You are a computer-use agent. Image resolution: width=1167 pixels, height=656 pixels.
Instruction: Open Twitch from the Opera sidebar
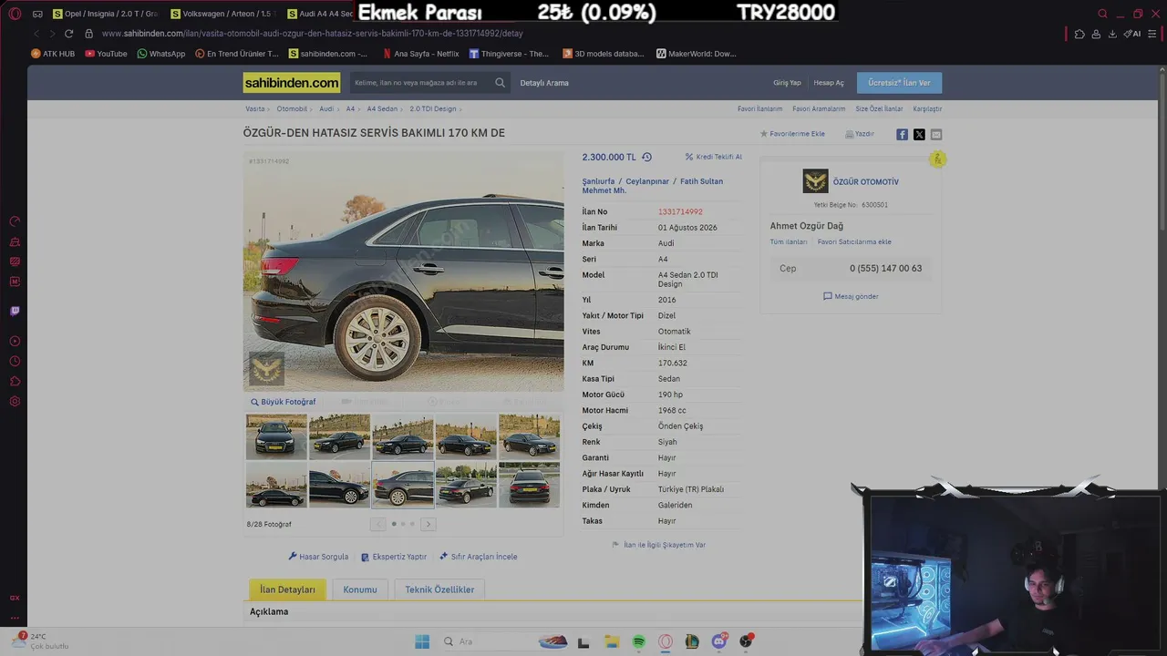pos(15,311)
